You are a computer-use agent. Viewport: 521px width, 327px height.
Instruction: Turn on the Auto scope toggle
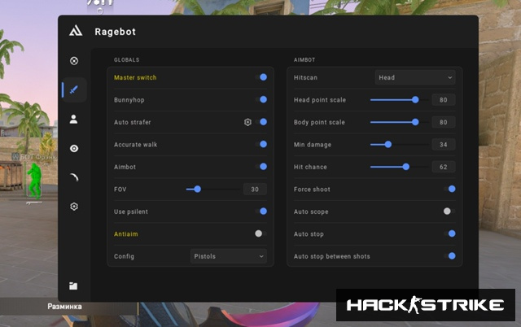(x=449, y=211)
